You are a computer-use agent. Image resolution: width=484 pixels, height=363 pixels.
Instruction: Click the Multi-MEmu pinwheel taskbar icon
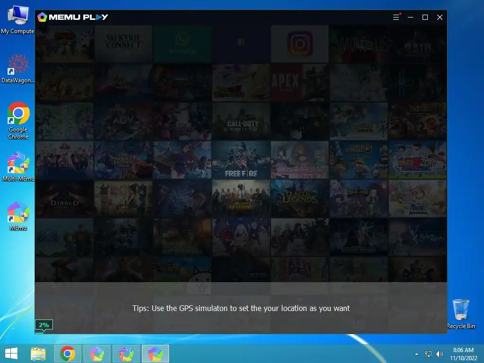[126, 354]
